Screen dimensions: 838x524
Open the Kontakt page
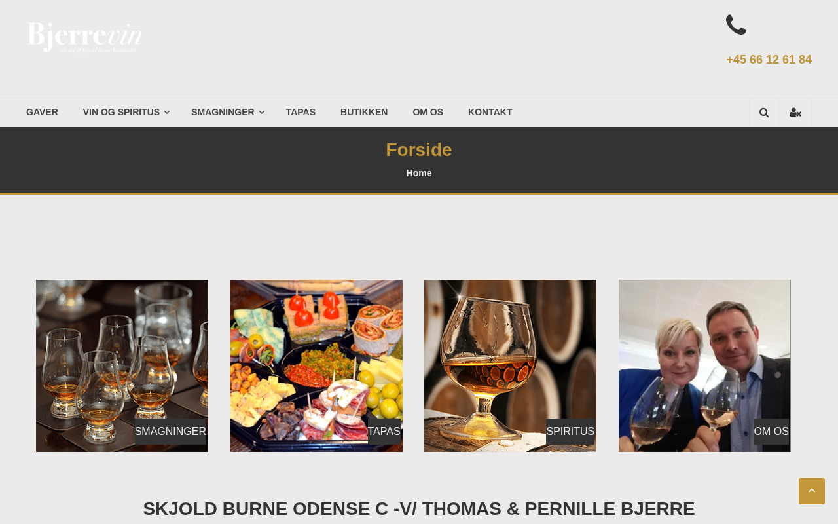tap(490, 112)
